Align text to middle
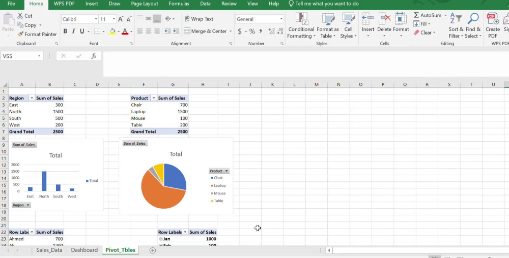The width and height of the screenshot is (509, 258). [148, 19]
